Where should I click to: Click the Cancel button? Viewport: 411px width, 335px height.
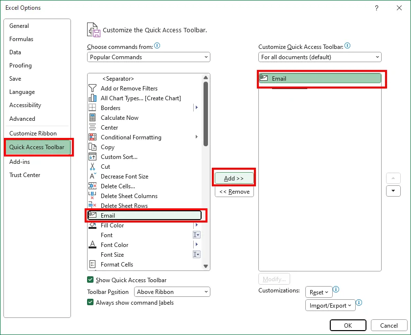click(388, 325)
